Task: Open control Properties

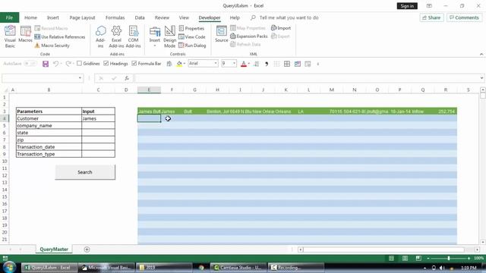Action: coord(191,28)
